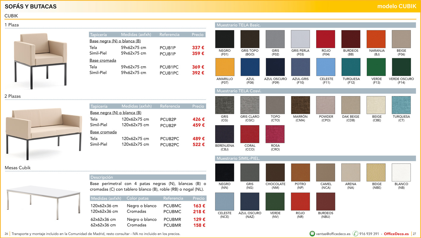Choose the Cosvi TURQUESA (CT) swatch
Screen dimensions: 421x238
(401, 105)
